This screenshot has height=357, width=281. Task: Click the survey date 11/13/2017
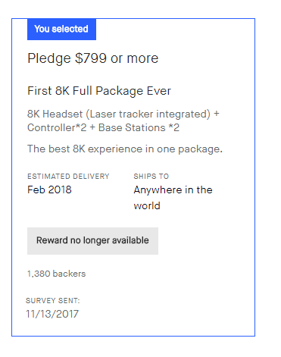pos(52,314)
